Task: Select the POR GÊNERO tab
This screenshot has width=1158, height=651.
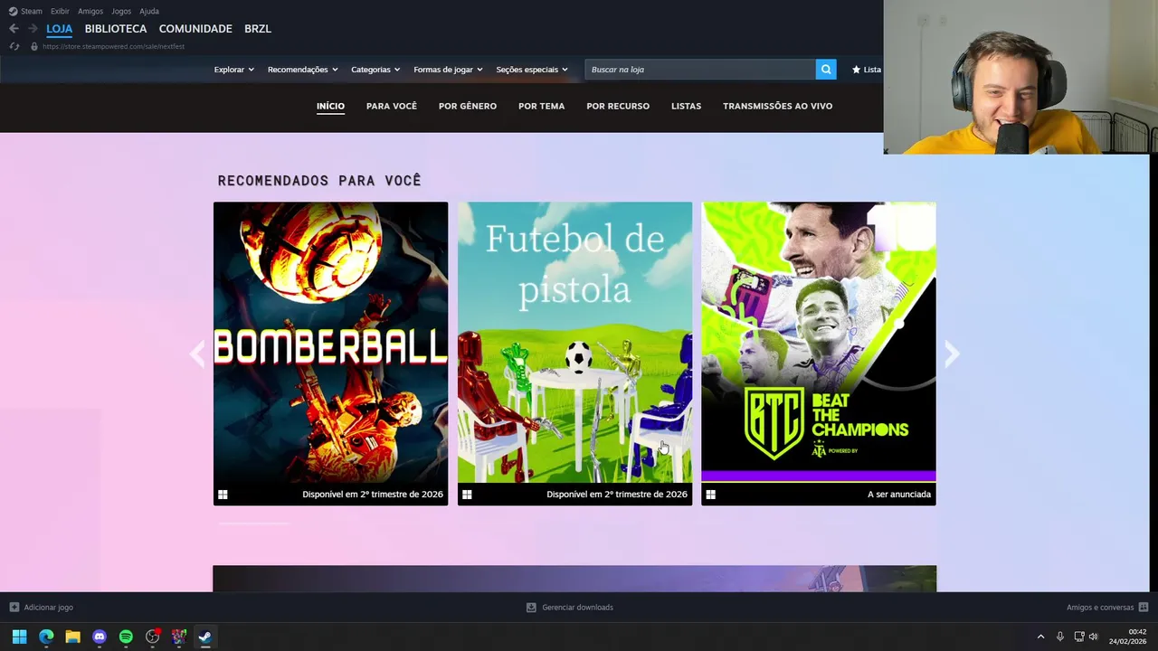Action: [468, 106]
